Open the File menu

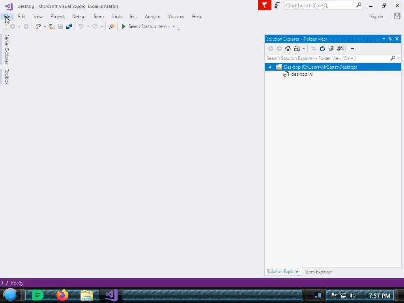(x=7, y=17)
